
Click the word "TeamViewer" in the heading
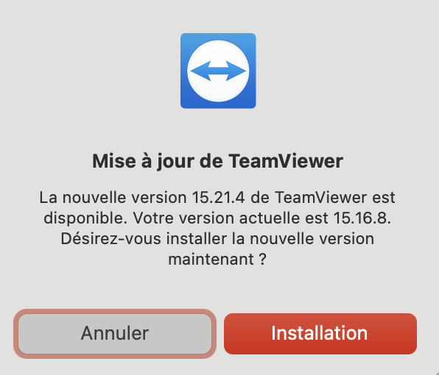point(286,161)
